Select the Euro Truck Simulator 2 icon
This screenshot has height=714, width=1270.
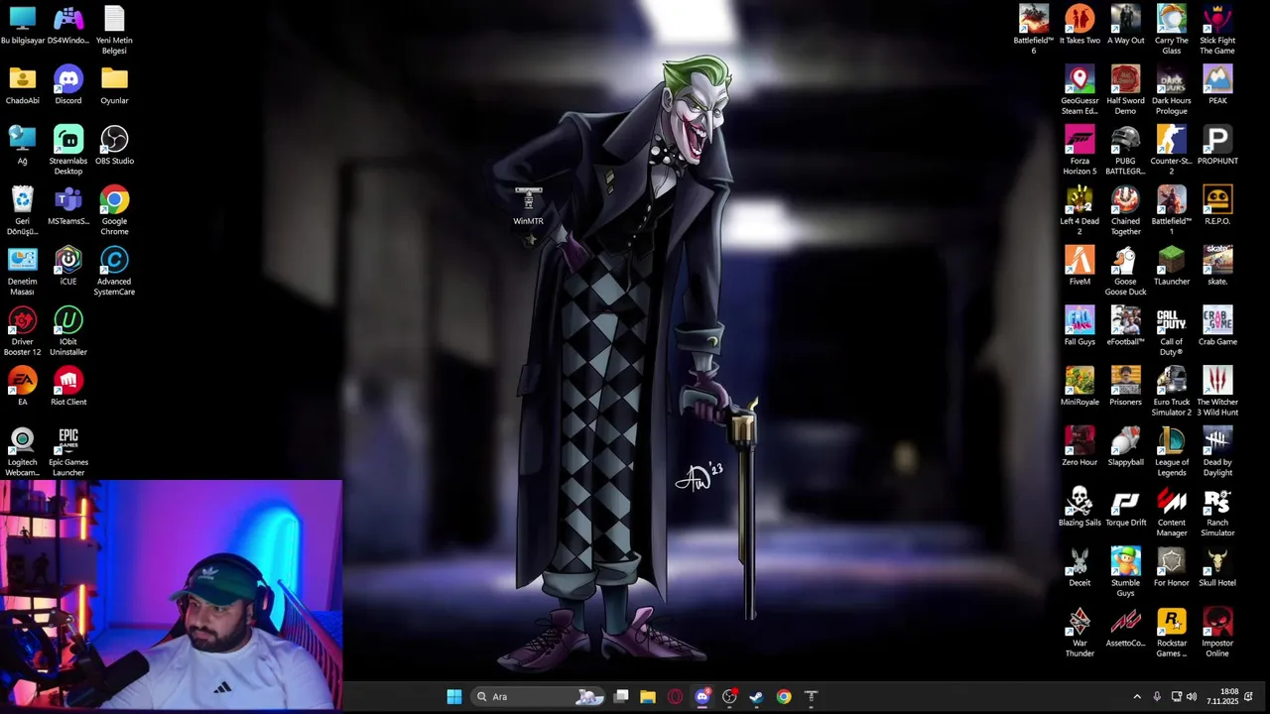pos(1171,393)
